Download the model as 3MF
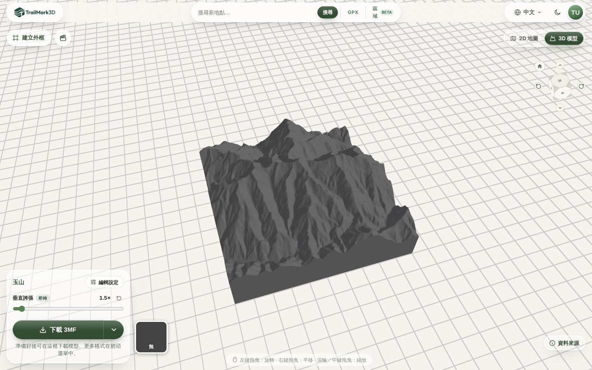Image resolution: width=592 pixels, height=370 pixels. pos(58,330)
